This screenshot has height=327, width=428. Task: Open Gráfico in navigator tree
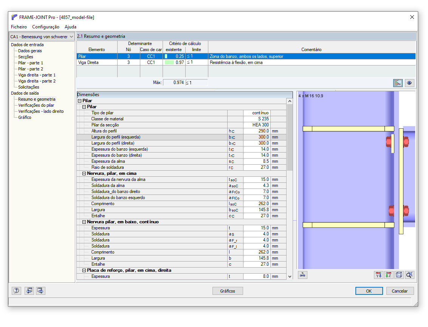click(25, 117)
